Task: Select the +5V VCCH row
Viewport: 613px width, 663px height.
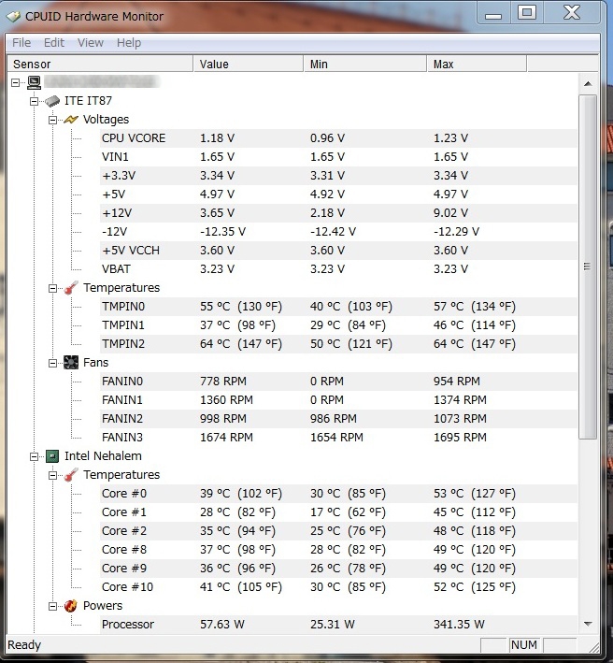Action: (338, 251)
